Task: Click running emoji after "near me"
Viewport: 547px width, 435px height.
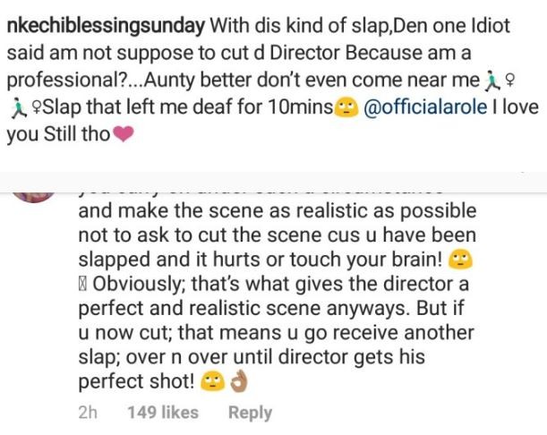Action: click(x=491, y=81)
